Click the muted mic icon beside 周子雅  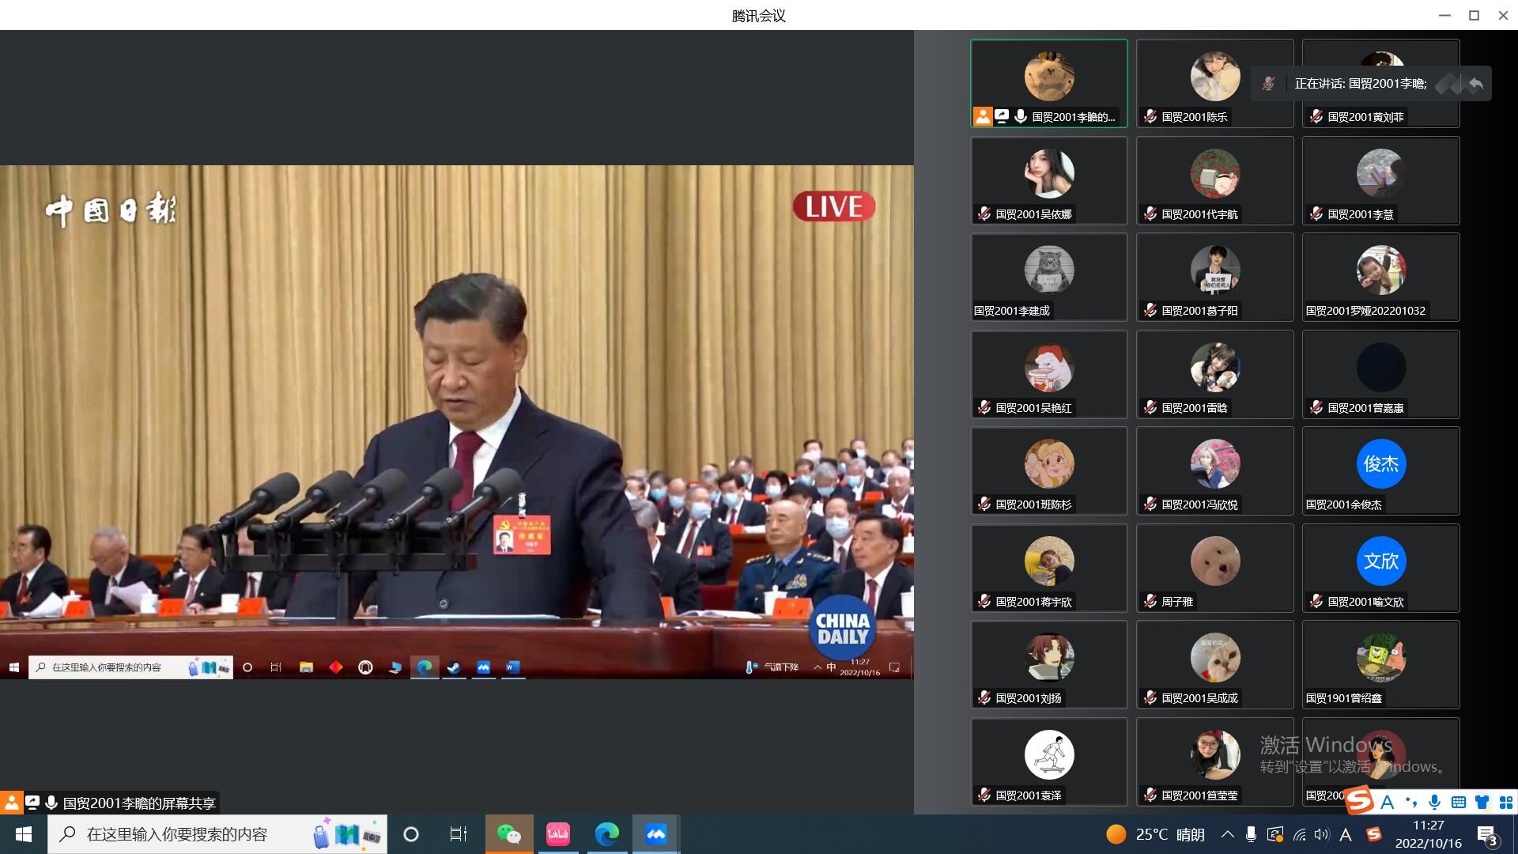point(1150,602)
